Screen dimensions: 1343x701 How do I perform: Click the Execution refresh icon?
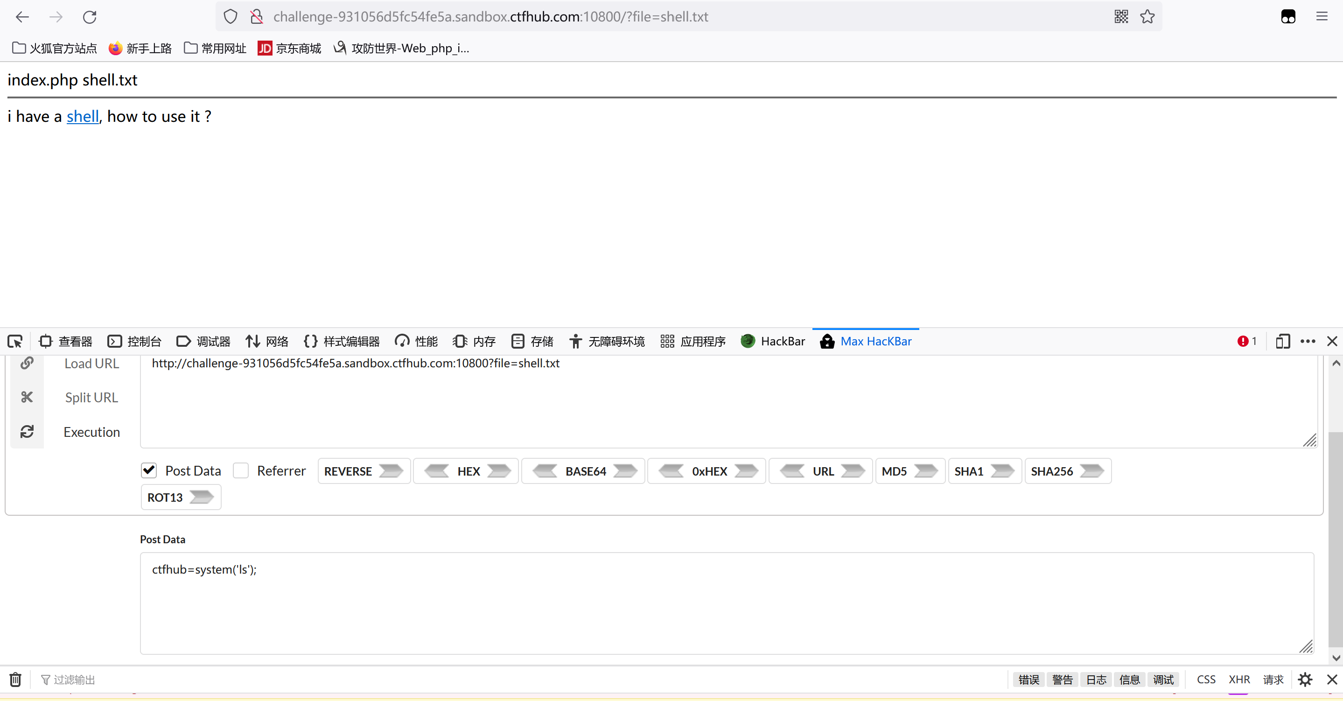[x=27, y=432]
